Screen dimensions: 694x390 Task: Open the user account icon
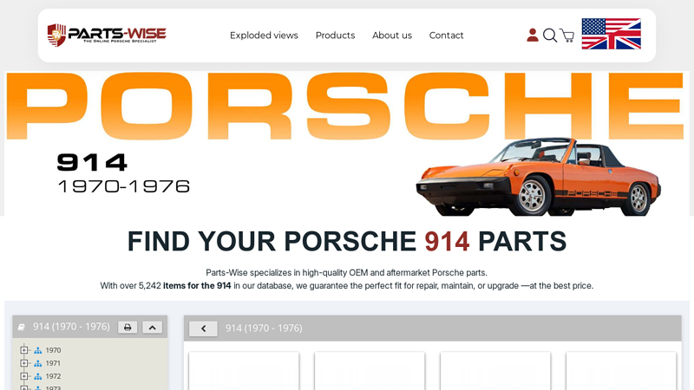[533, 35]
